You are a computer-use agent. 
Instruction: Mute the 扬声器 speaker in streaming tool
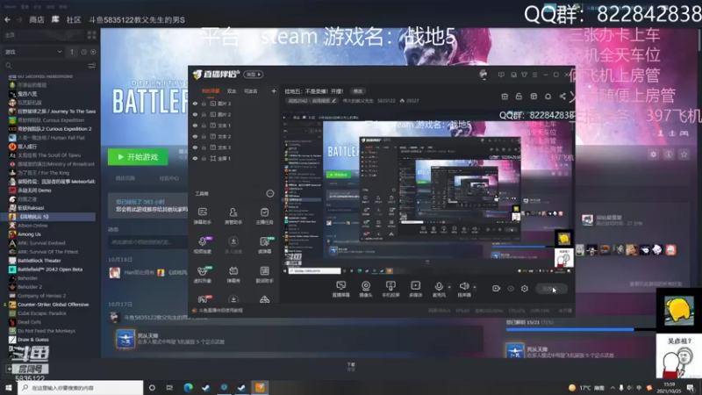click(464, 289)
